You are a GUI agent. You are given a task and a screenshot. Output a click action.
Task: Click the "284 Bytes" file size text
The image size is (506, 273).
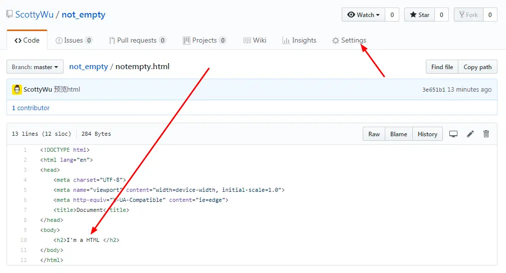pos(96,134)
